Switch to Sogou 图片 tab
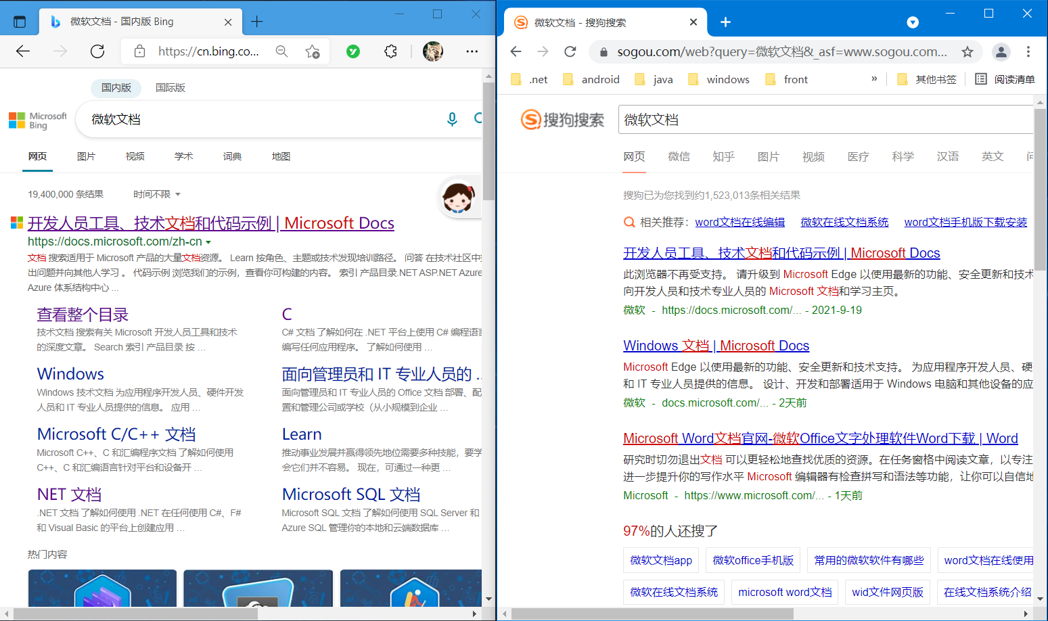The width and height of the screenshot is (1048, 621). point(768,156)
